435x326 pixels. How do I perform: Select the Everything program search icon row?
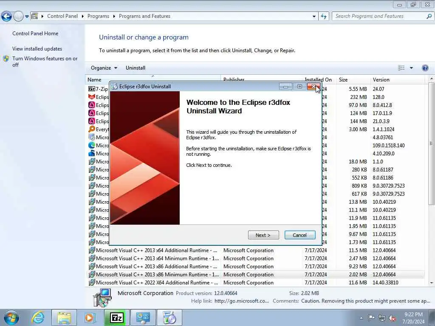tap(92, 129)
